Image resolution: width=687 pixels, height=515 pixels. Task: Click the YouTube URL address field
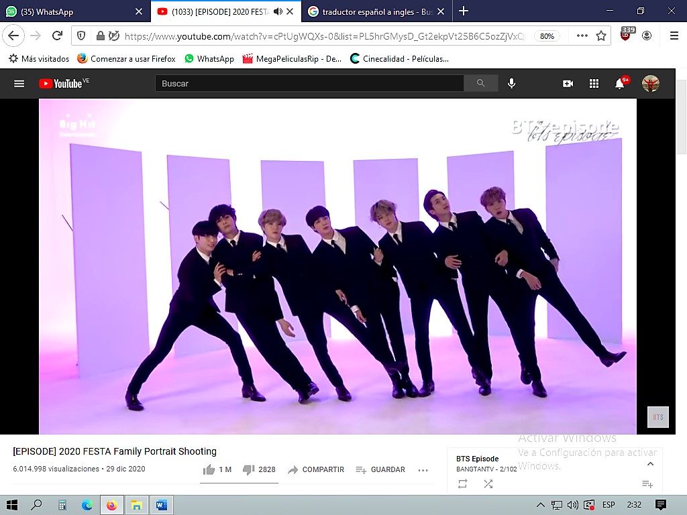tap(324, 36)
